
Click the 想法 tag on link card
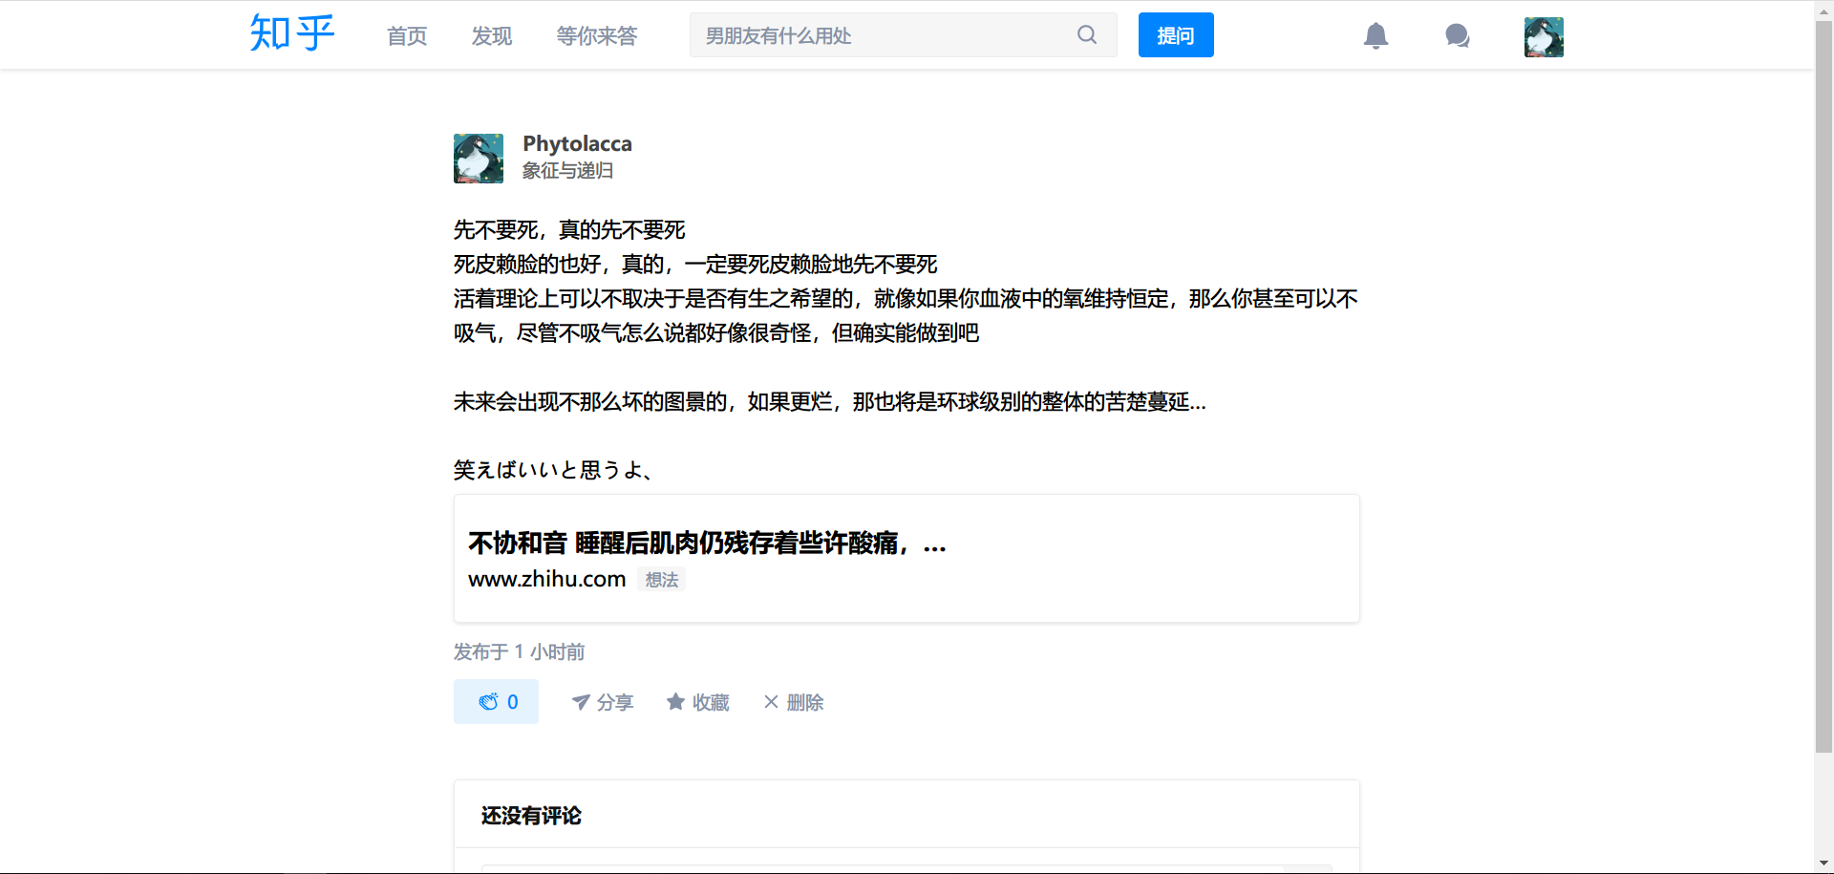661,580
